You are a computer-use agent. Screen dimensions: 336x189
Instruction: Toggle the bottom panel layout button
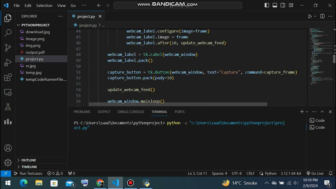[x=275, y=5]
